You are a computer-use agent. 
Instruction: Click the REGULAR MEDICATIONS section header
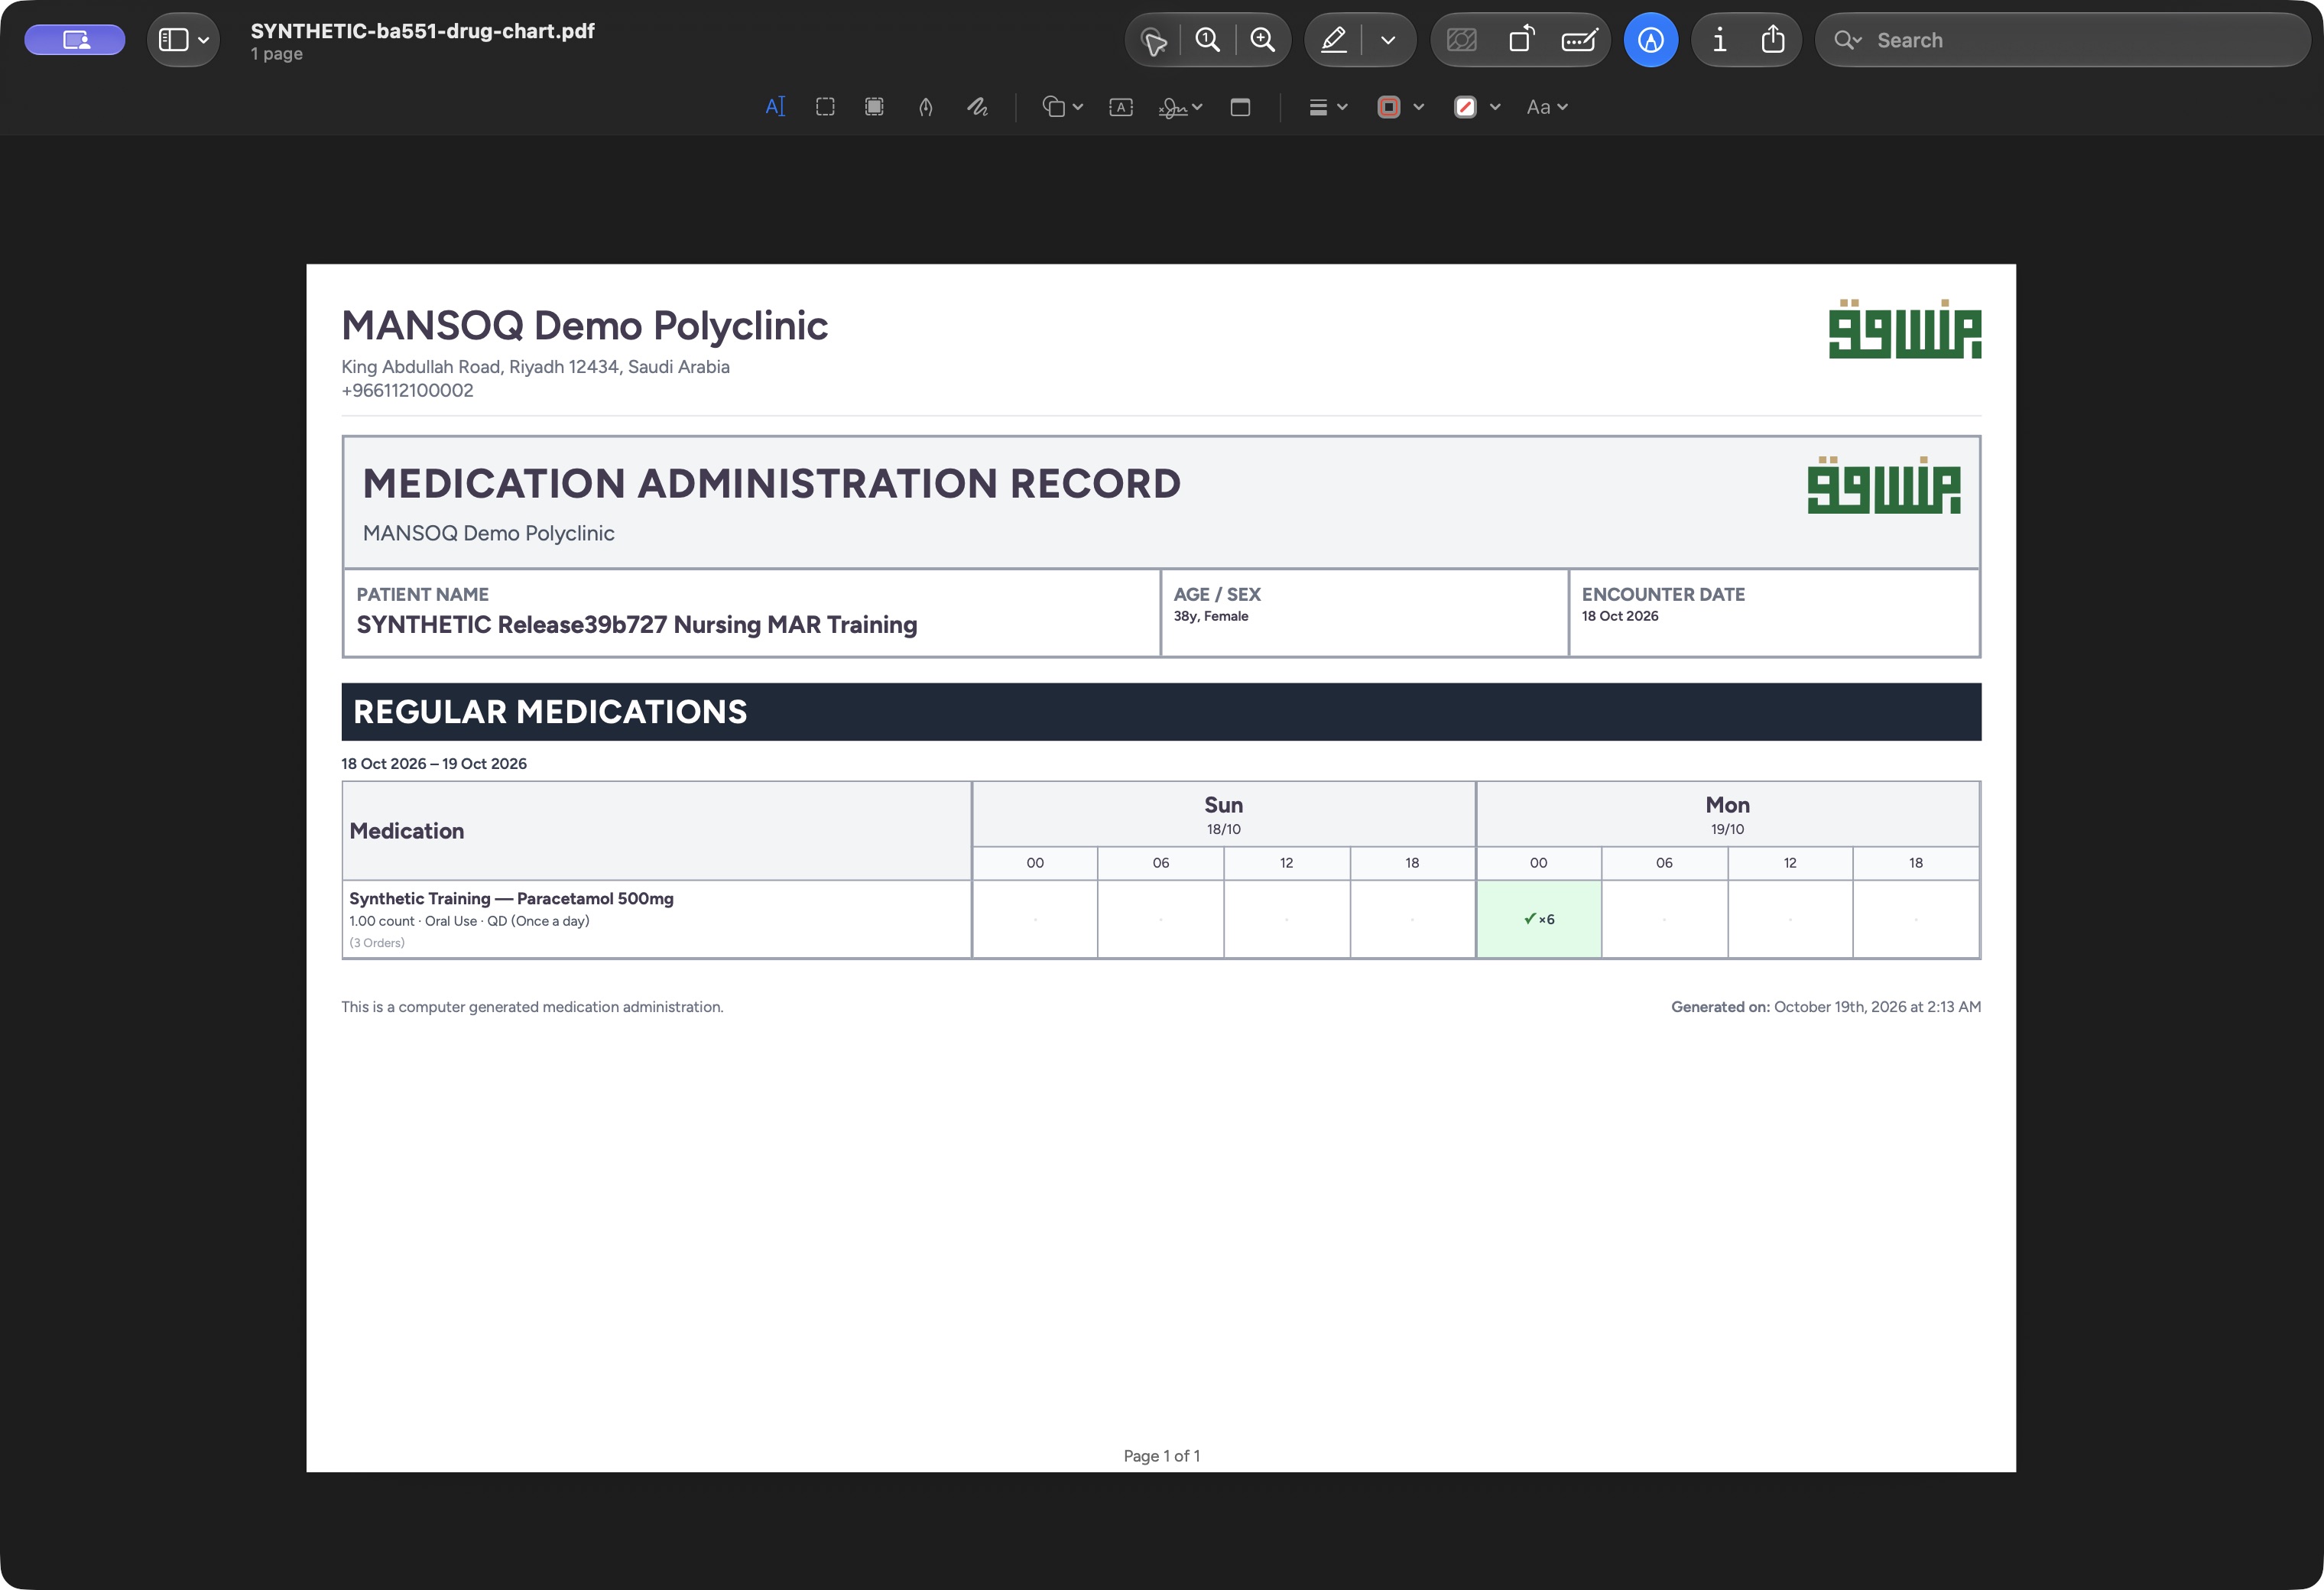coord(1161,712)
